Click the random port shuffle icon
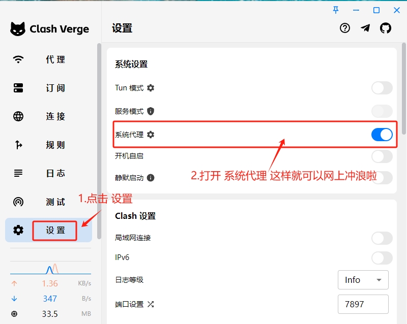 151,304
